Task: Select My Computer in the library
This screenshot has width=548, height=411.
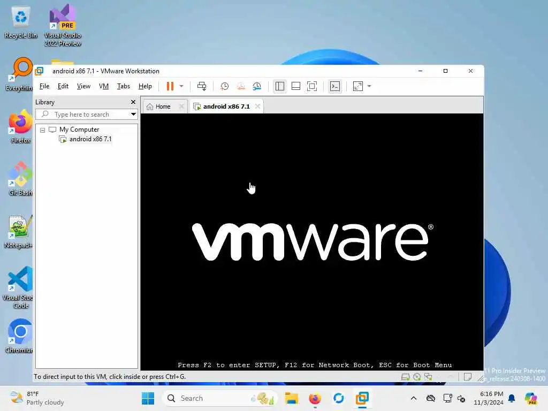Action: tap(79, 130)
